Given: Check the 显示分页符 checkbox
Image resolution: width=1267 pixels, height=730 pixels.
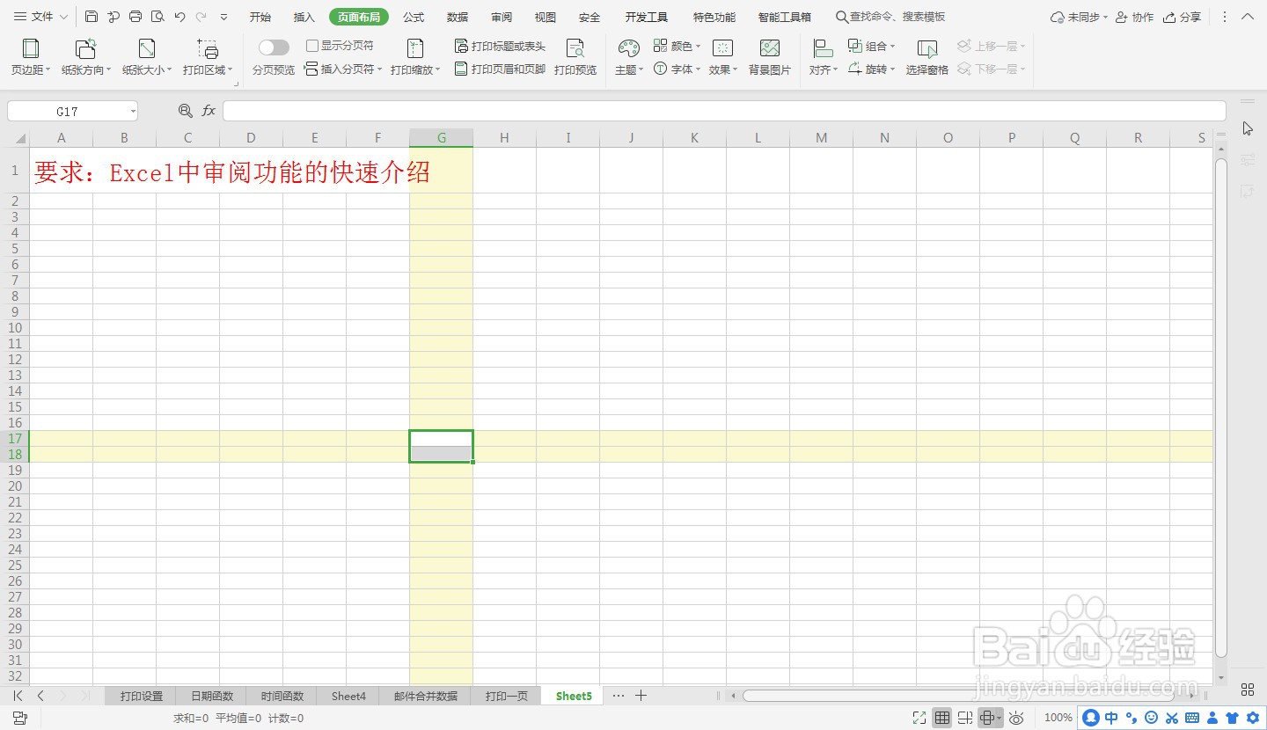Looking at the screenshot, I should click(311, 46).
